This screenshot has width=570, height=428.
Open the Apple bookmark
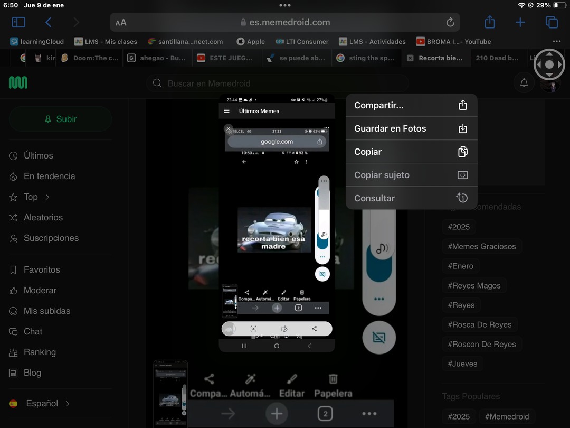(251, 42)
